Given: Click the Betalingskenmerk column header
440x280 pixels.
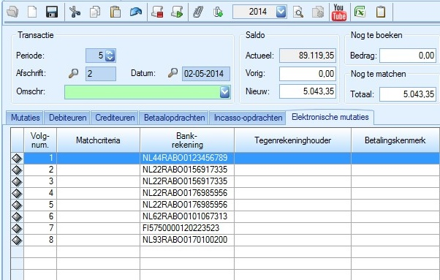Looking at the screenshot, I should [395, 140].
